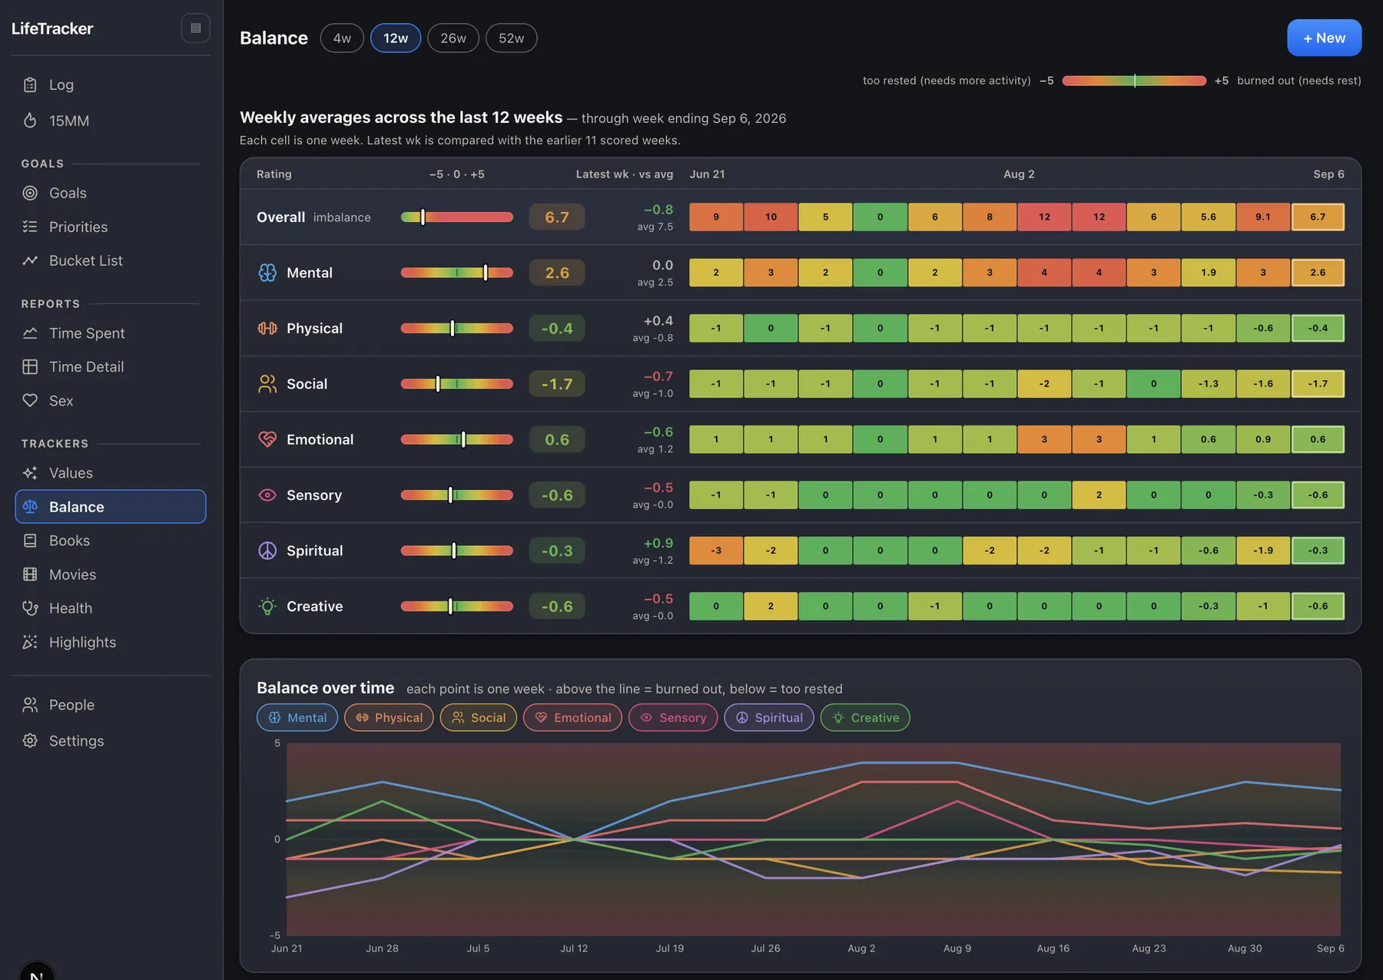Click the Mental latest week cell 2.6
Image resolution: width=1383 pixels, height=980 pixels.
coord(1318,272)
